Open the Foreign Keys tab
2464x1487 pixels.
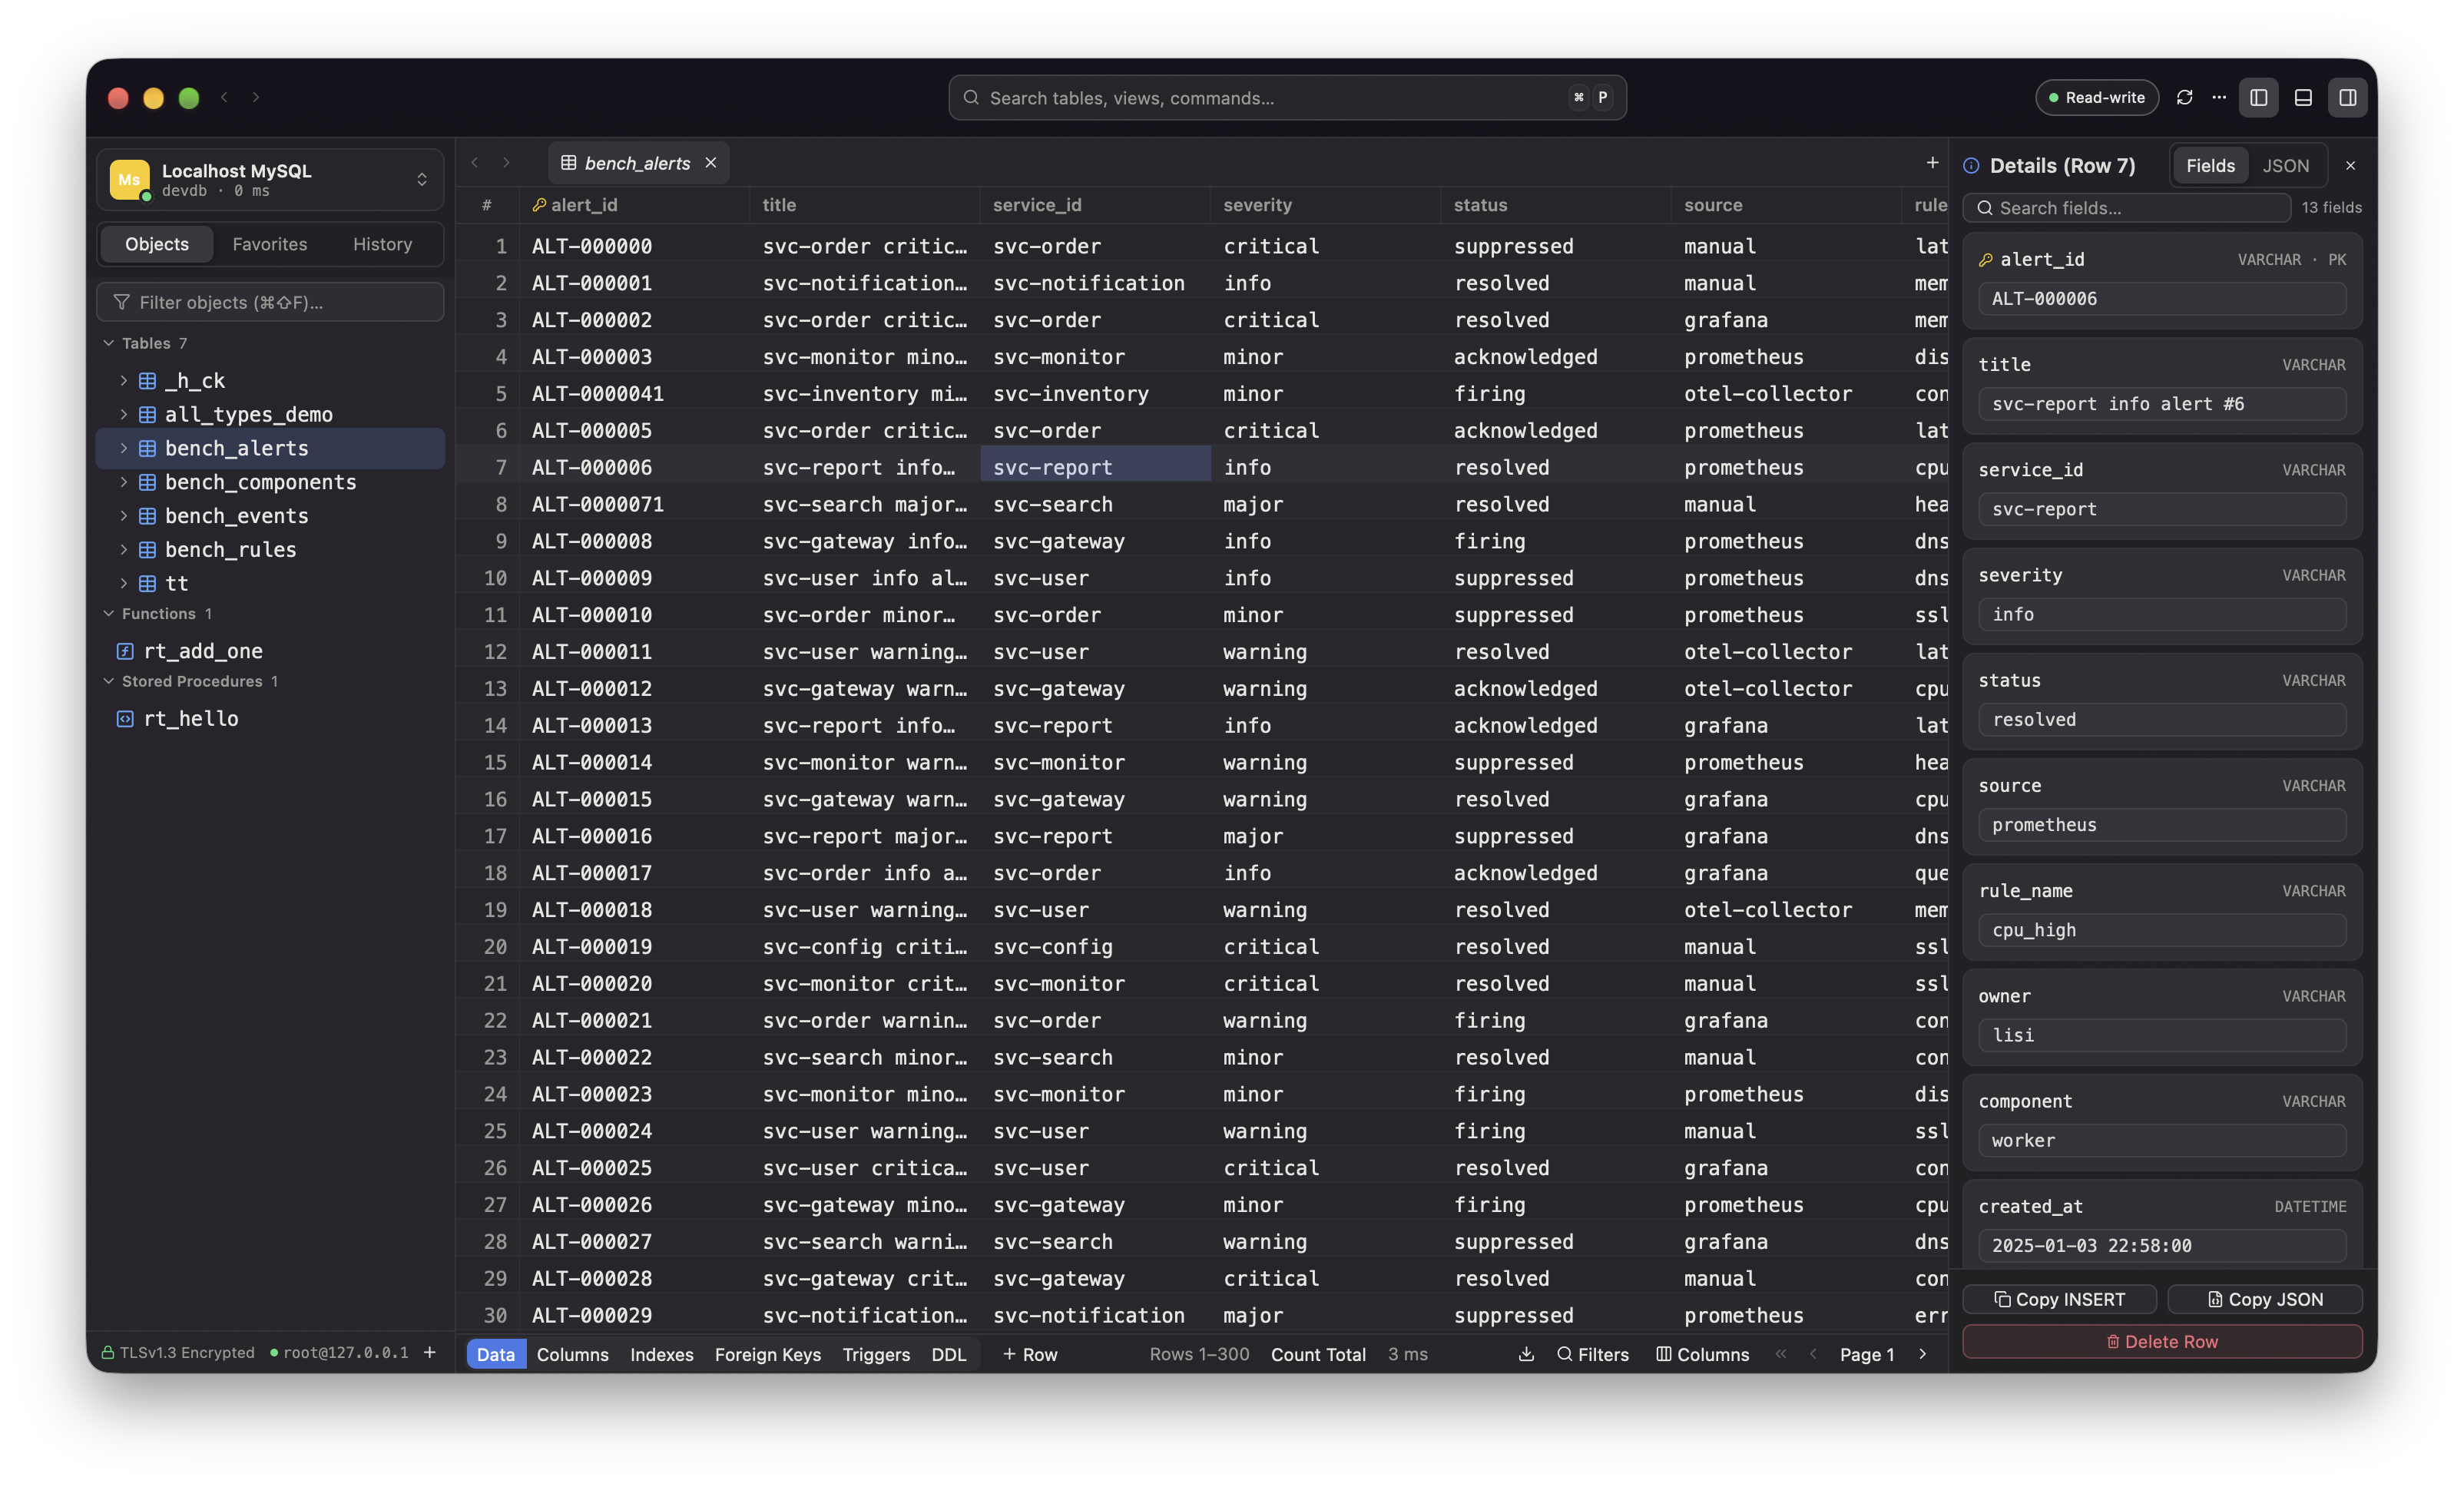pos(767,1354)
